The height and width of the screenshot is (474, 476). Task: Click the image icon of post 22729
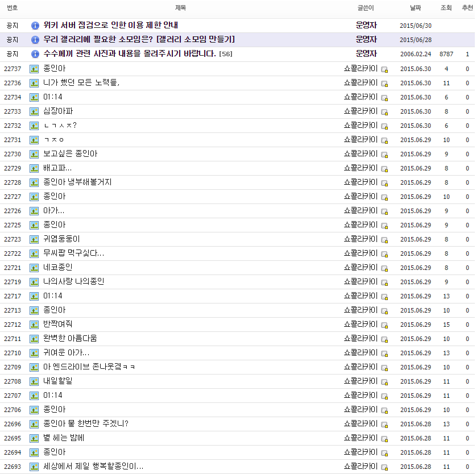(x=34, y=168)
